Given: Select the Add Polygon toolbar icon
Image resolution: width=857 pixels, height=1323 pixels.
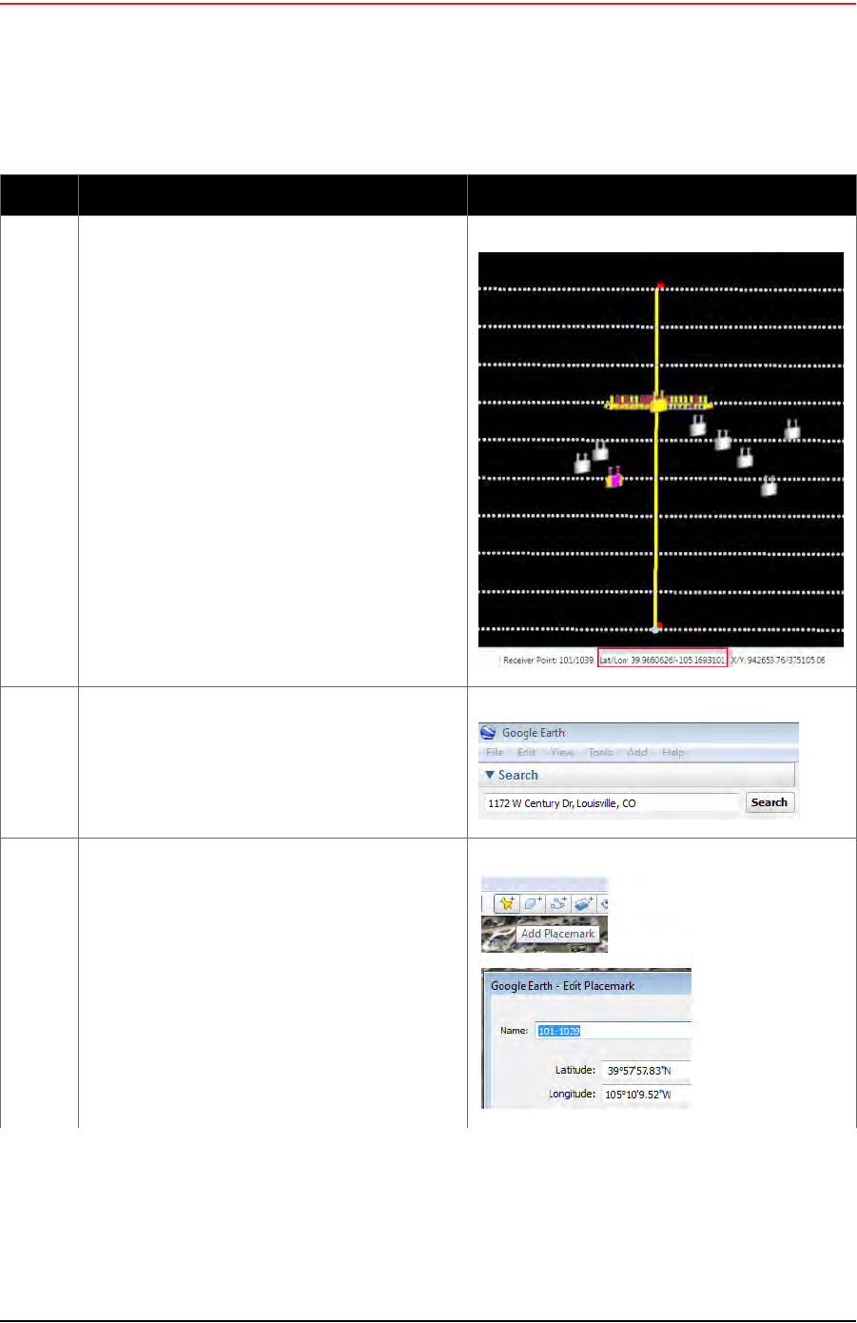Looking at the screenshot, I should tap(533, 903).
